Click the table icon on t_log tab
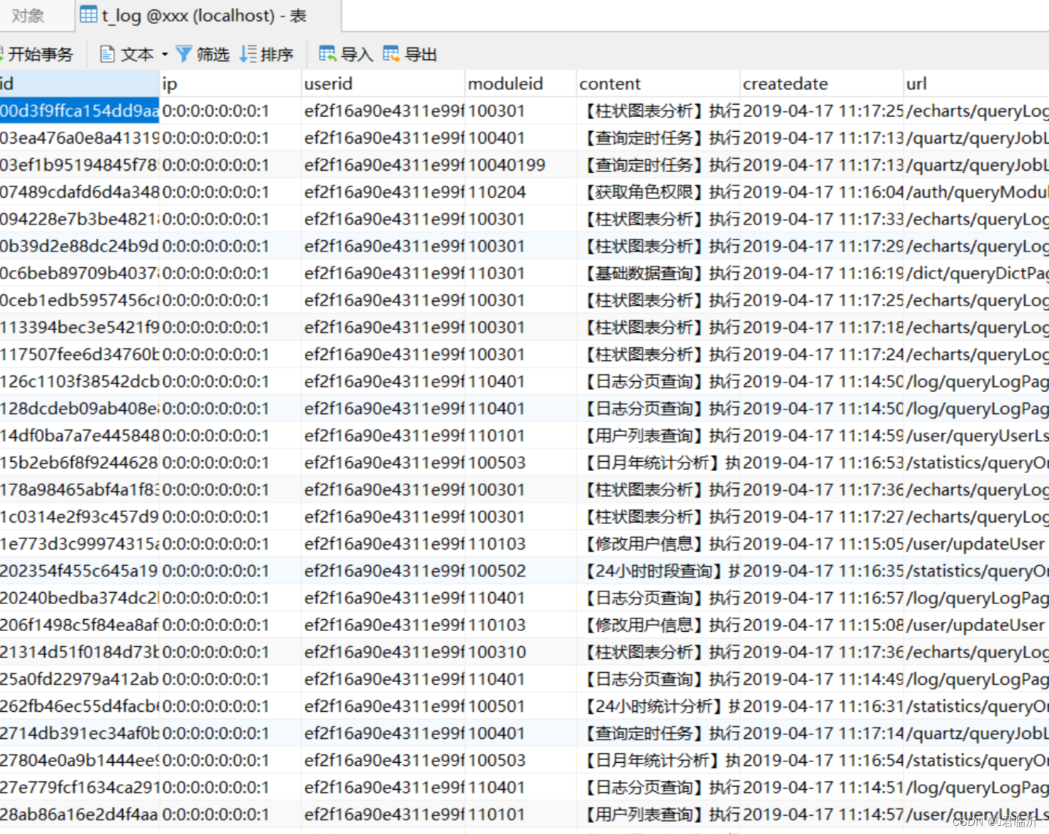The height and width of the screenshot is (834, 1049). click(88, 15)
